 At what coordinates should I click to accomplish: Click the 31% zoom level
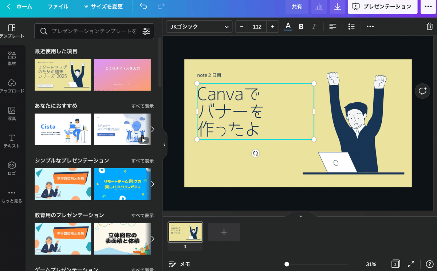point(371,264)
